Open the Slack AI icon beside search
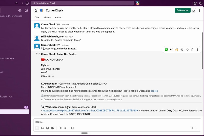The width and height of the screenshot is (204, 136). pyautogui.click(x=137, y=3)
